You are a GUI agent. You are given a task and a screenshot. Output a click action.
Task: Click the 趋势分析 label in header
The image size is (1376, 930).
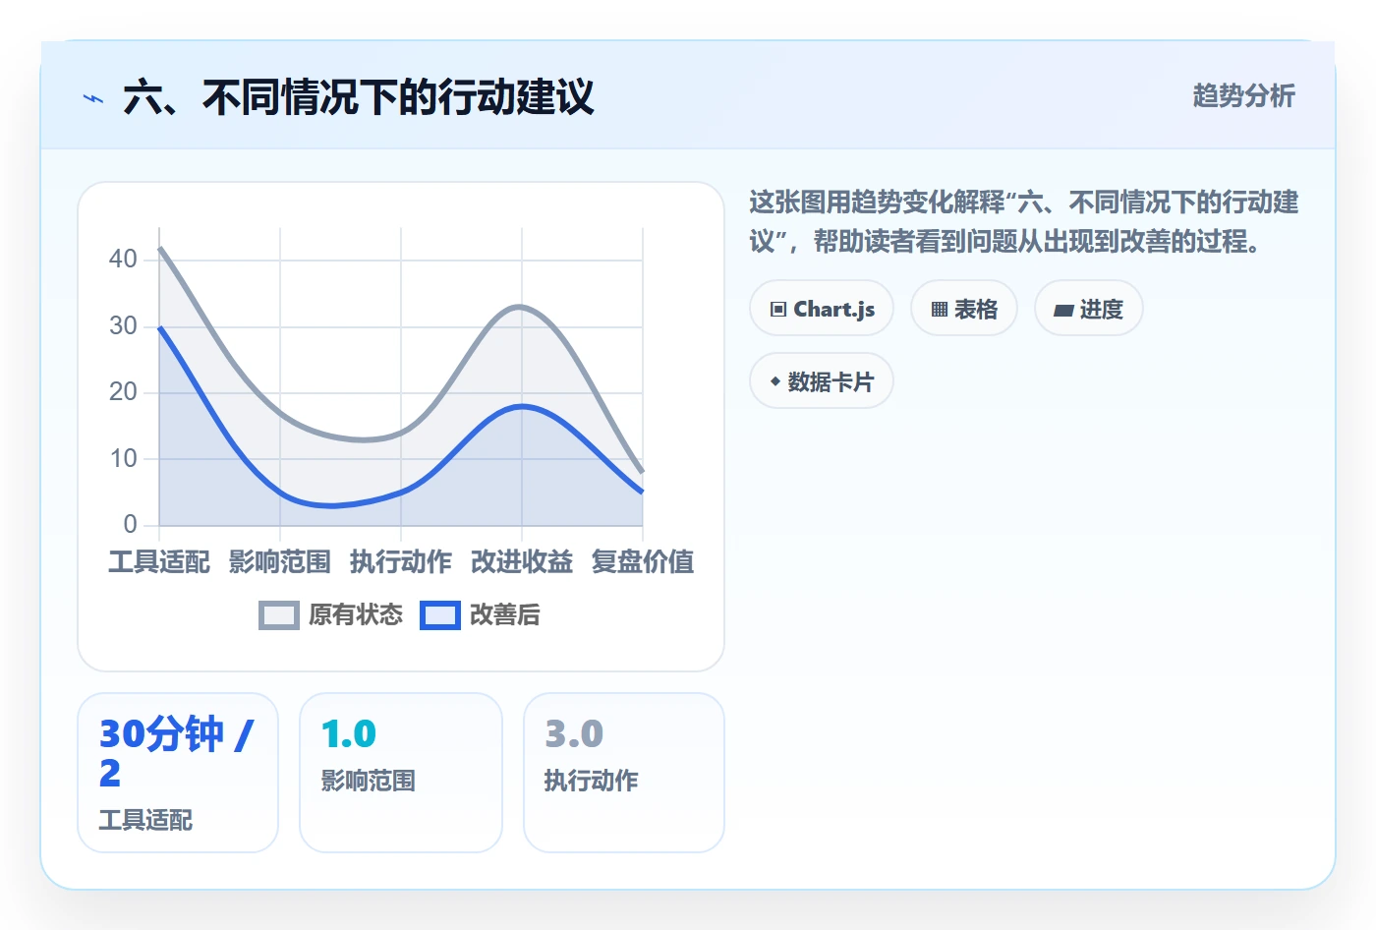pos(1243,95)
